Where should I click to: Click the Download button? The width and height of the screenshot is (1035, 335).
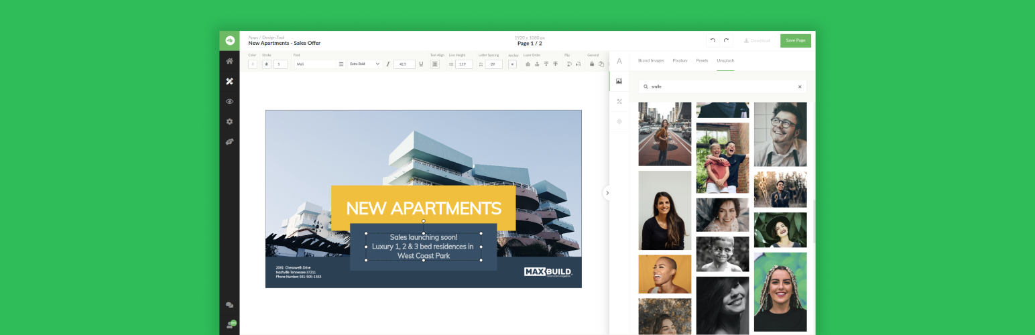(x=757, y=41)
